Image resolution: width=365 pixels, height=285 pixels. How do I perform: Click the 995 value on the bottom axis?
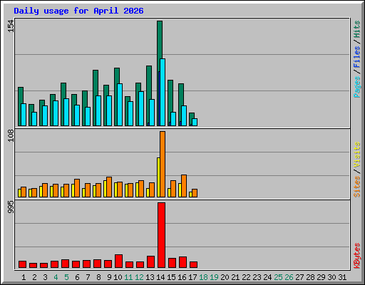[11, 207]
